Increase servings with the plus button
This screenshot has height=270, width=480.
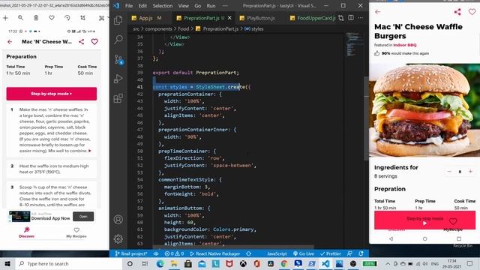pyautogui.click(x=470, y=172)
